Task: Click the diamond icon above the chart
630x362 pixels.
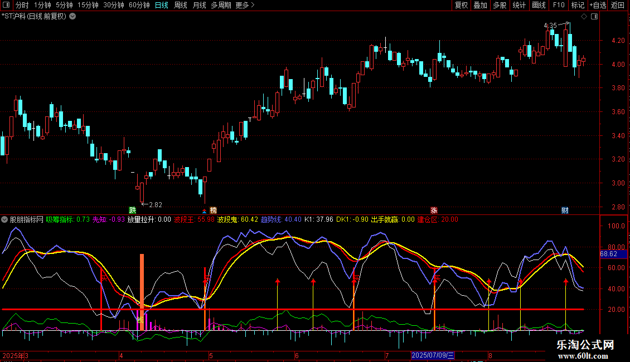Action: (x=584, y=17)
